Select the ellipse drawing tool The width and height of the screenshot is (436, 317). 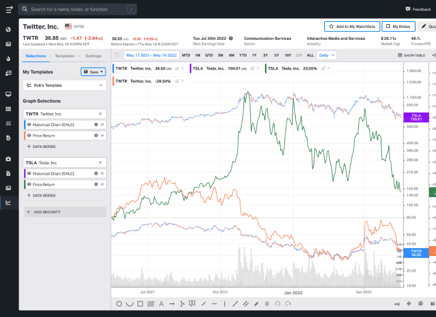click(x=119, y=303)
